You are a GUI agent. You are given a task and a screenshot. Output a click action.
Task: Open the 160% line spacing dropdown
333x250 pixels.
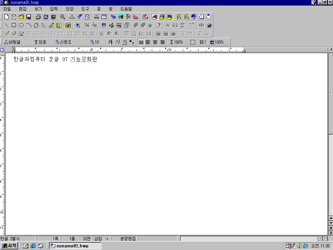pos(177,42)
